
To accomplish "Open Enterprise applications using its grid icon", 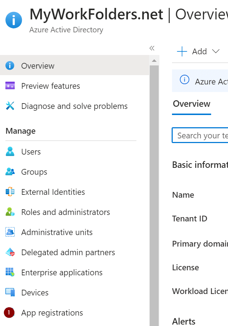I will [10, 272].
